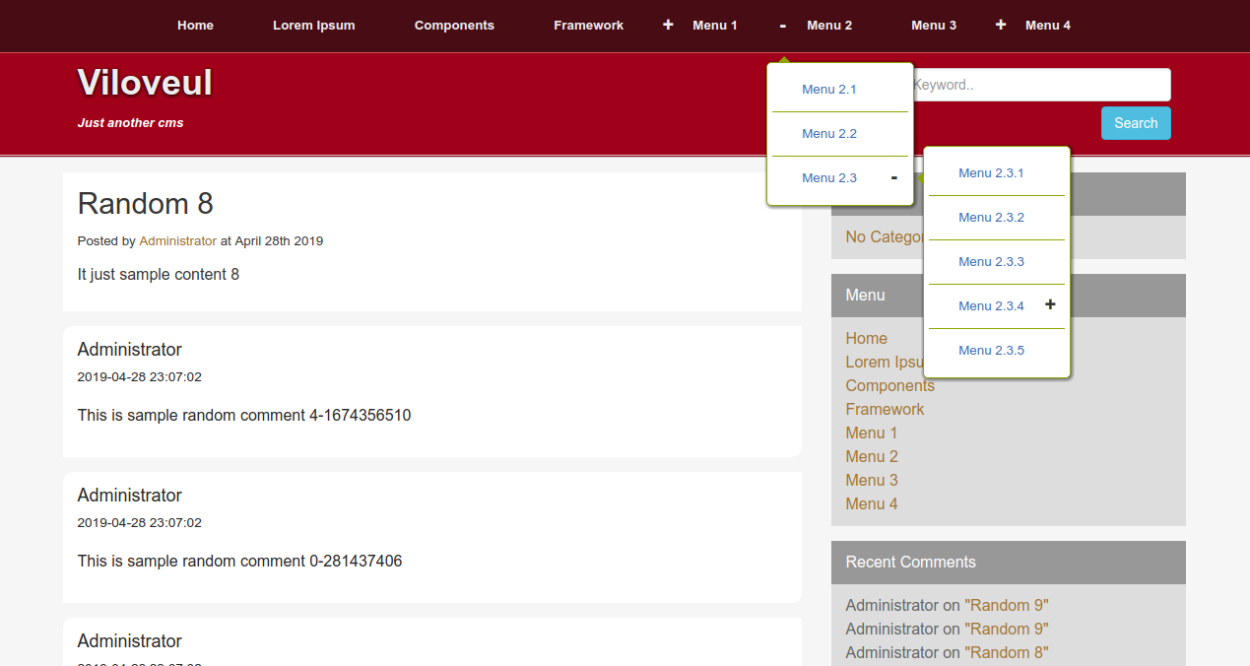Focus the Keyword search field
The image size is (1250, 666).
pos(1041,85)
